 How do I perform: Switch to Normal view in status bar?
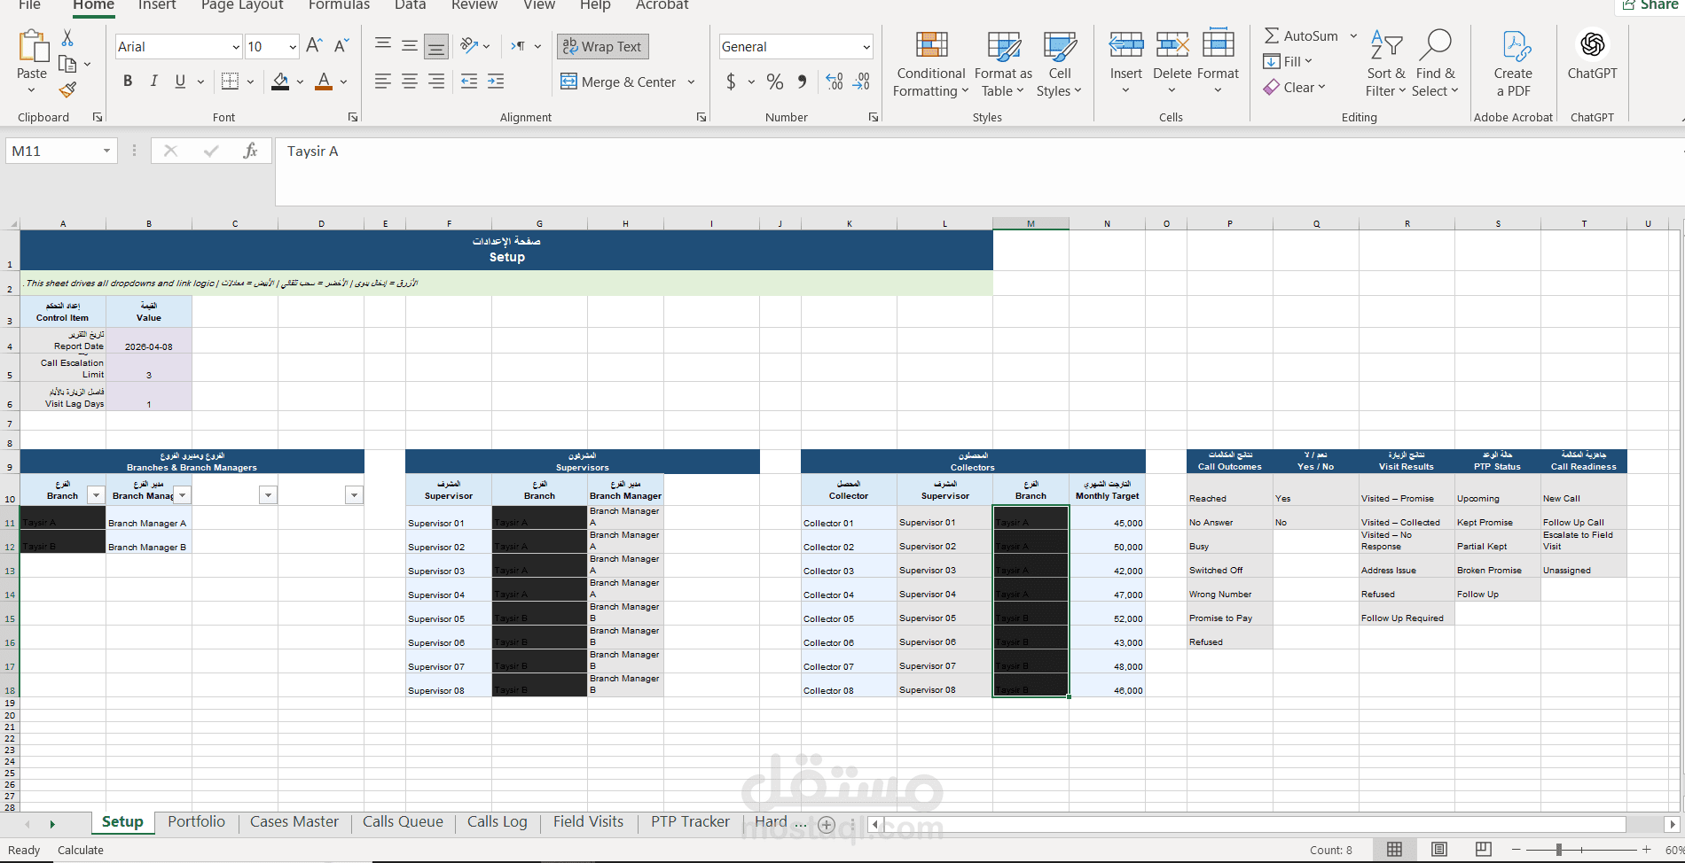click(x=1394, y=850)
